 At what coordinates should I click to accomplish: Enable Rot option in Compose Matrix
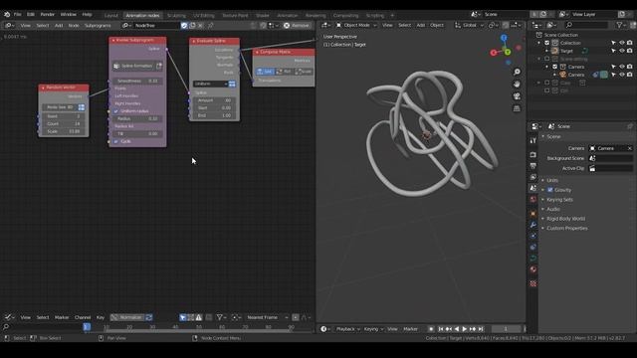click(x=284, y=72)
